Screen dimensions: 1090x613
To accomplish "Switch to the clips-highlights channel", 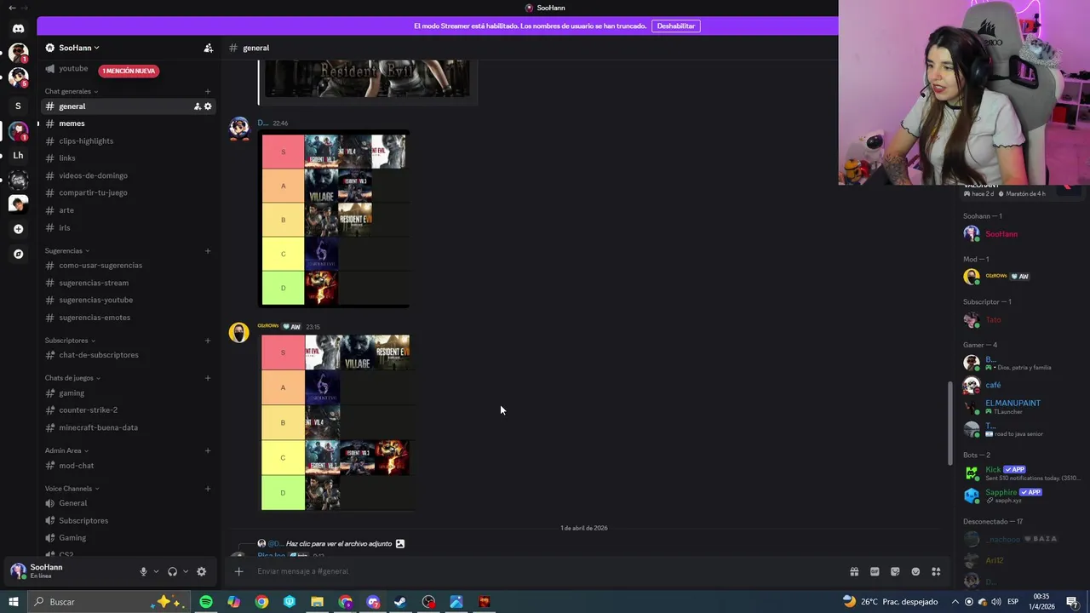I will 128,141.
